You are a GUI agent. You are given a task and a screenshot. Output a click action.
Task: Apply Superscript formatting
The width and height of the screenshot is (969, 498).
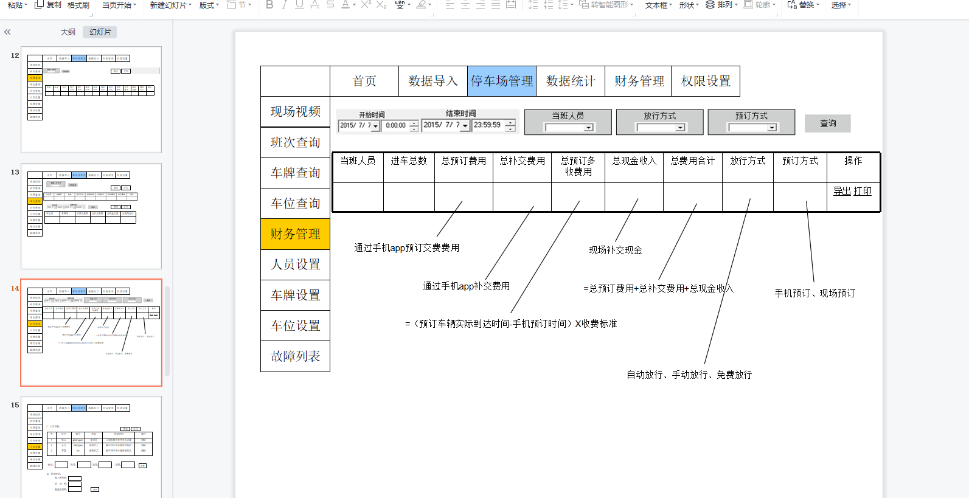pyautogui.click(x=366, y=5)
